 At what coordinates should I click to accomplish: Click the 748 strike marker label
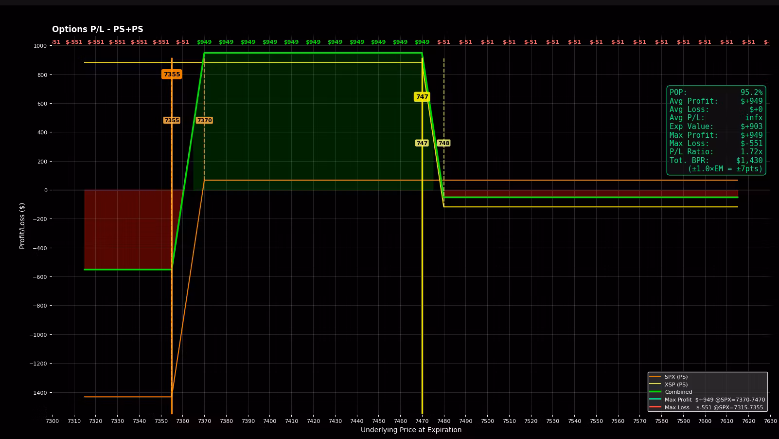444,143
